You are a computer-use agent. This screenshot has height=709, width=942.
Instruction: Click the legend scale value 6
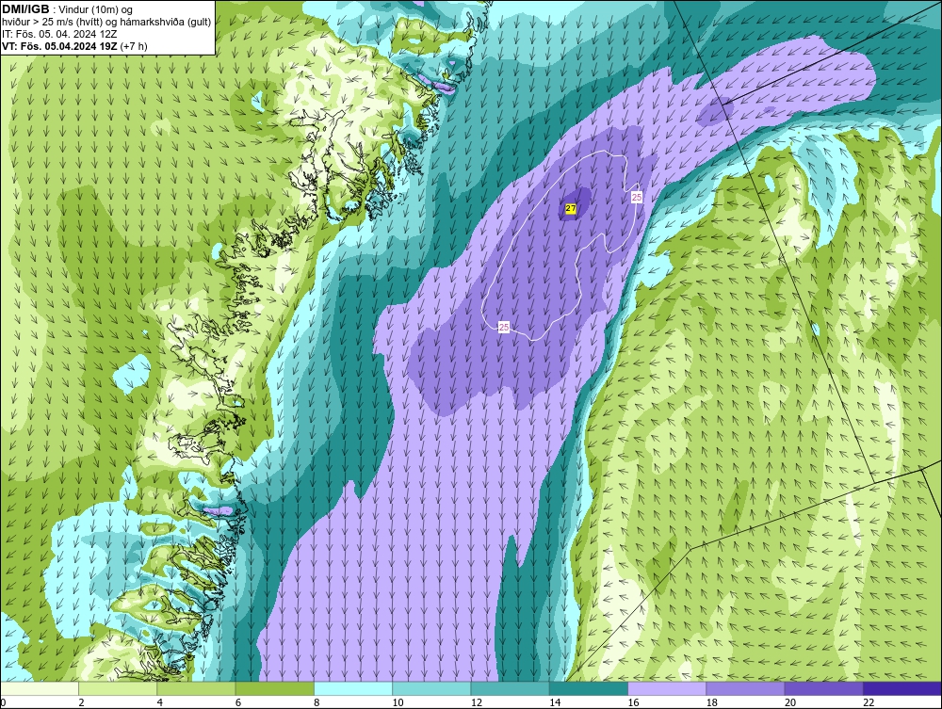(238, 703)
